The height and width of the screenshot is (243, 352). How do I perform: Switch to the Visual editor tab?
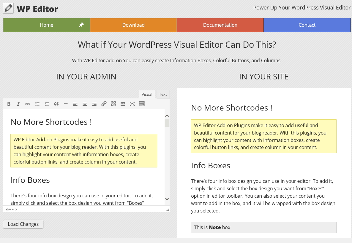[x=147, y=95]
